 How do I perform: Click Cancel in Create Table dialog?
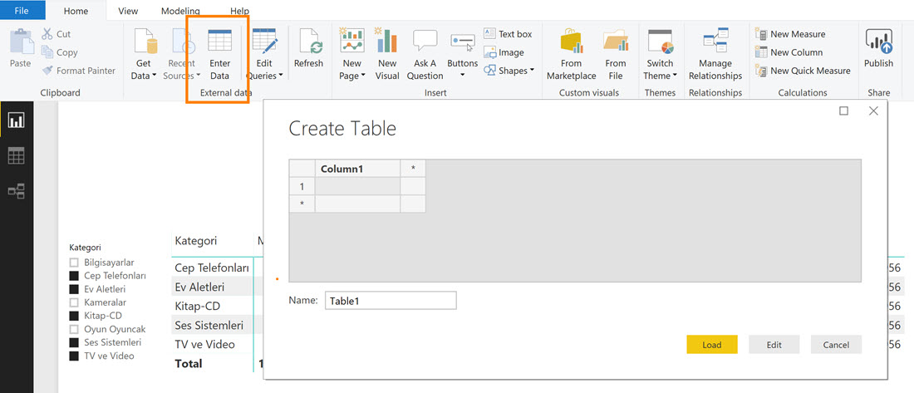(836, 345)
